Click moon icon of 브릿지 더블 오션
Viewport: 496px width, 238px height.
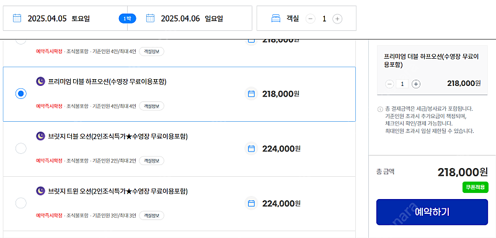click(40, 136)
